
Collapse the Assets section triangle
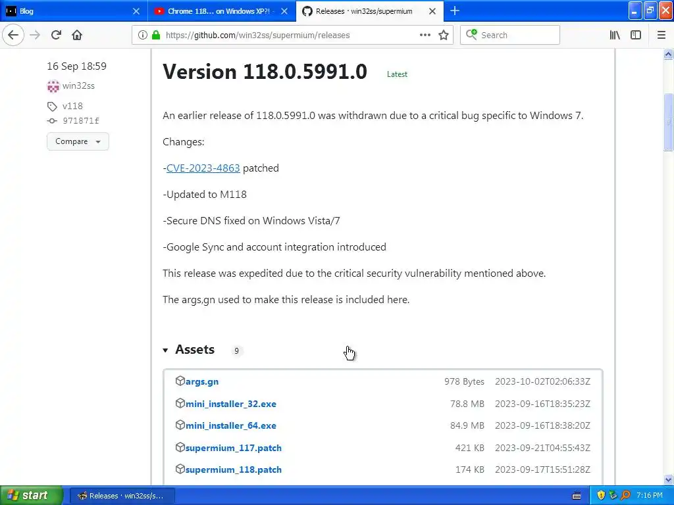tap(165, 350)
